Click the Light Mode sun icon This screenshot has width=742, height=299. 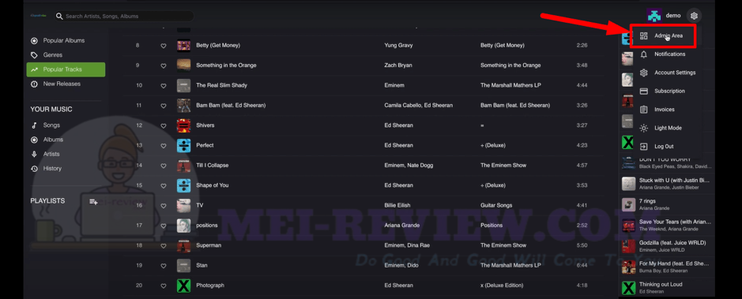tap(643, 128)
